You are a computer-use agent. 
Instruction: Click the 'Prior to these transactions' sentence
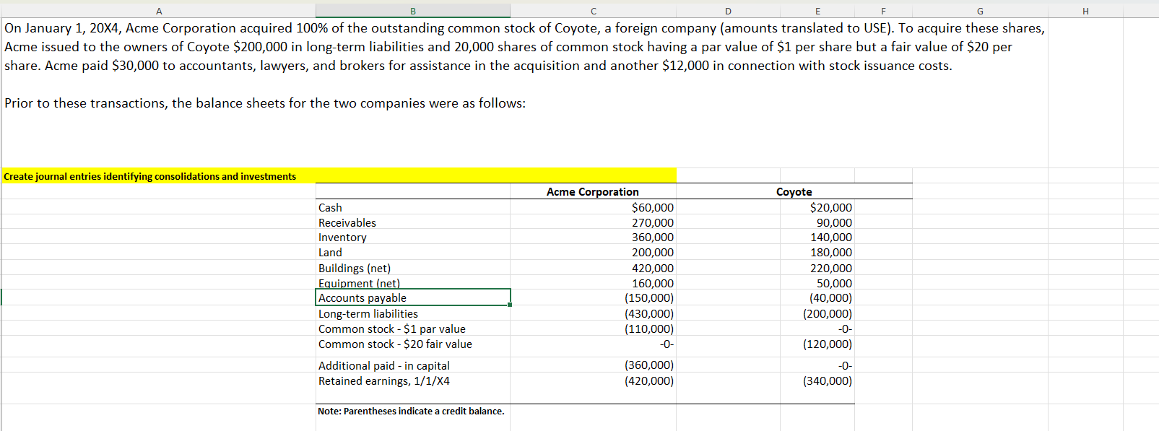(x=265, y=103)
